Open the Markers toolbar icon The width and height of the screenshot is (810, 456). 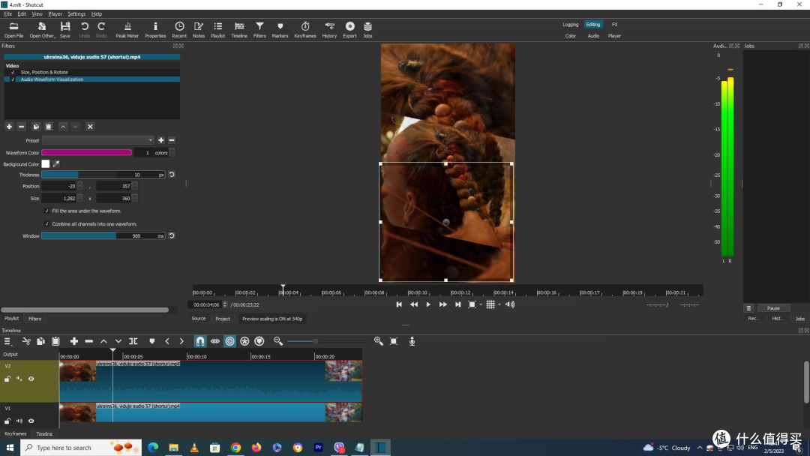tap(280, 29)
